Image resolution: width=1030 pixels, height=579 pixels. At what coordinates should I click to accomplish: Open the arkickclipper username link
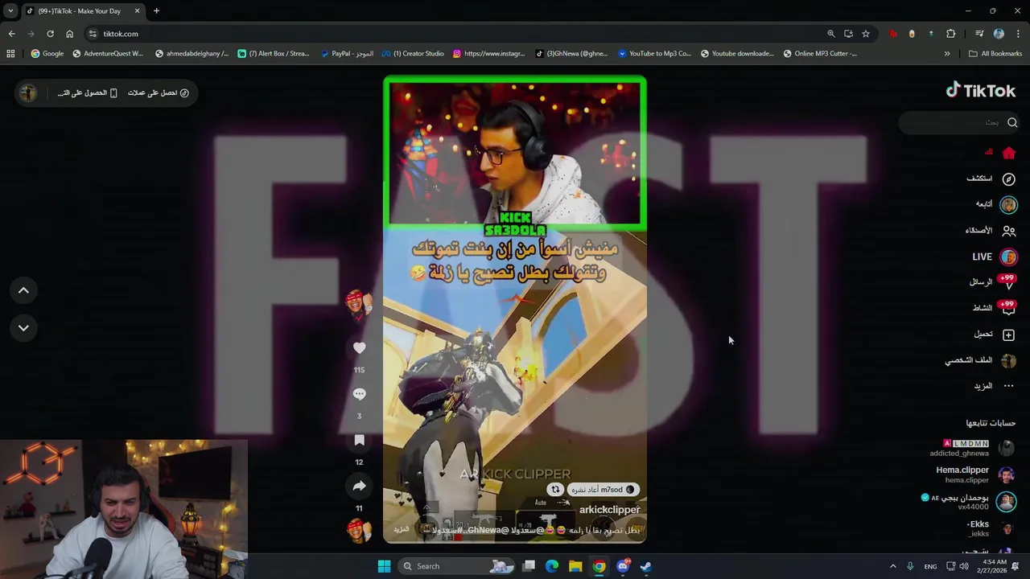609,510
